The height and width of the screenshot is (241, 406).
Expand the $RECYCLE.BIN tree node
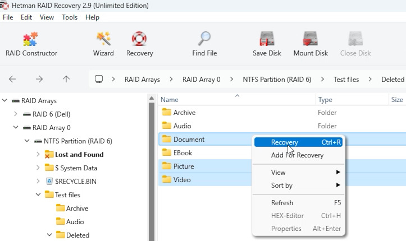pyautogui.click(x=38, y=181)
